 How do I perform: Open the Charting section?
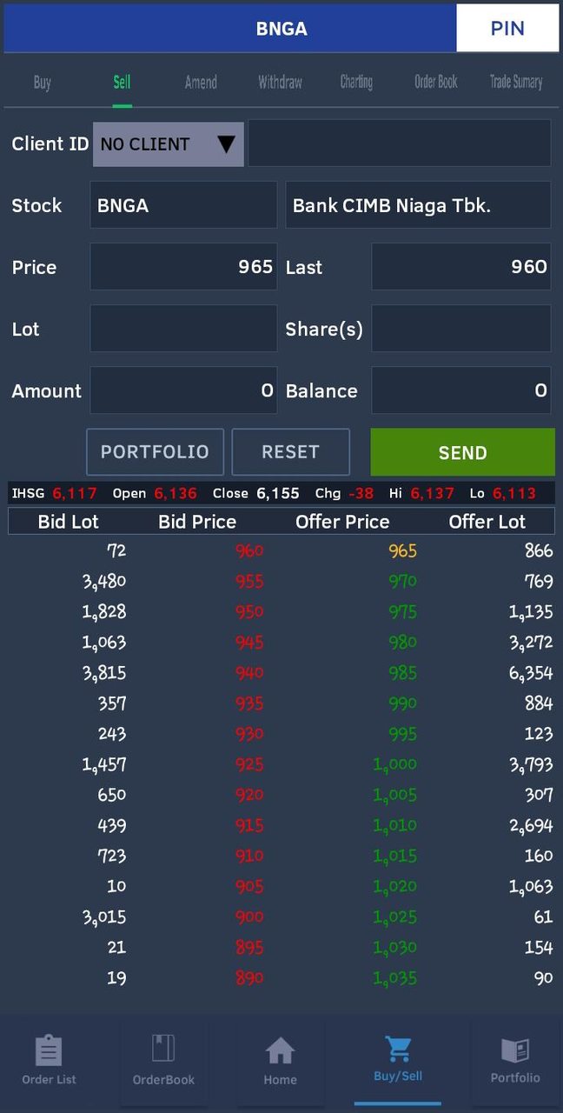(356, 82)
